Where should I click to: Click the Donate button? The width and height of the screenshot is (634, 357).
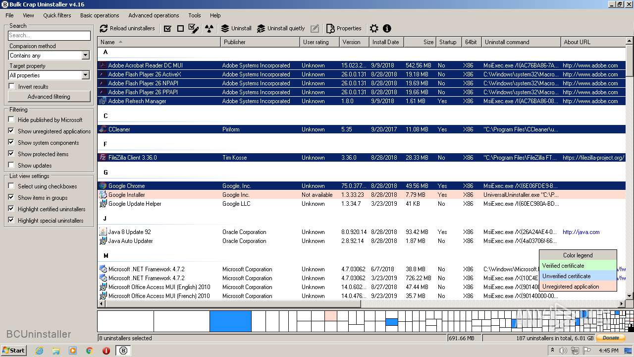pos(611,338)
